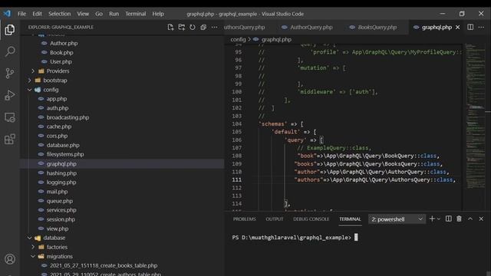Open the Extensions view in activity bar

10,140
